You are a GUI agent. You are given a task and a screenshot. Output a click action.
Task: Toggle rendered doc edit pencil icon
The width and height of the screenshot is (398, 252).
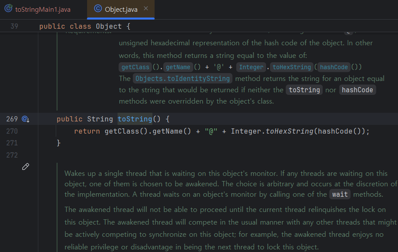(25, 167)
